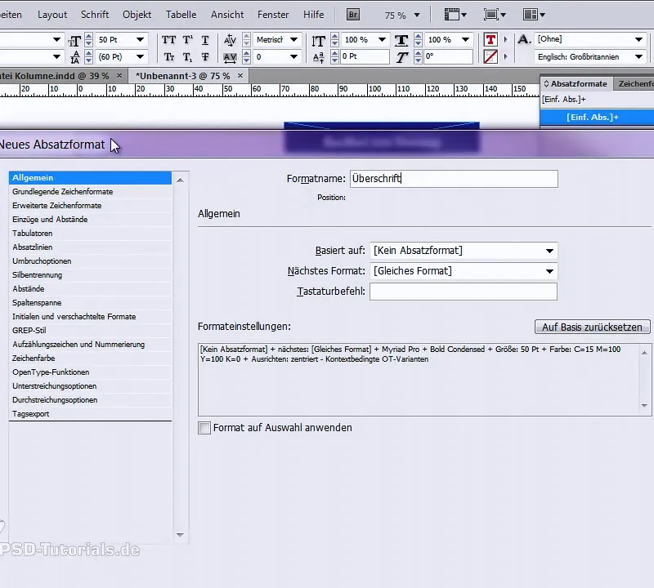Open the screen mode icon
The height and width of the screenshot is (588, 654).
click(495, 15)
